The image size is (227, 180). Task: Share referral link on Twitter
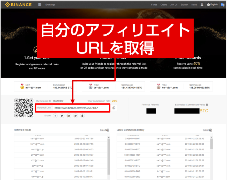click(x=62, y=116)
